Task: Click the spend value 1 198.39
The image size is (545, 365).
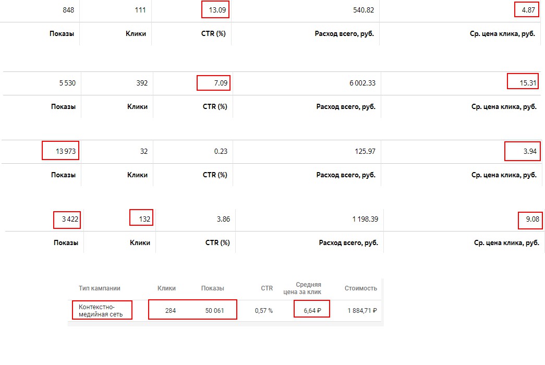Action: coord(365,219)
